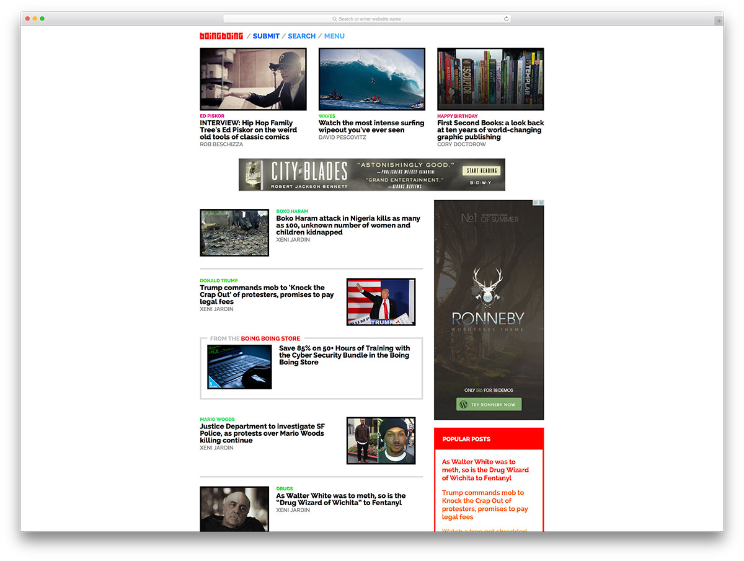Open the SUBMIT page
744x561 pixels.
[266, 36]
